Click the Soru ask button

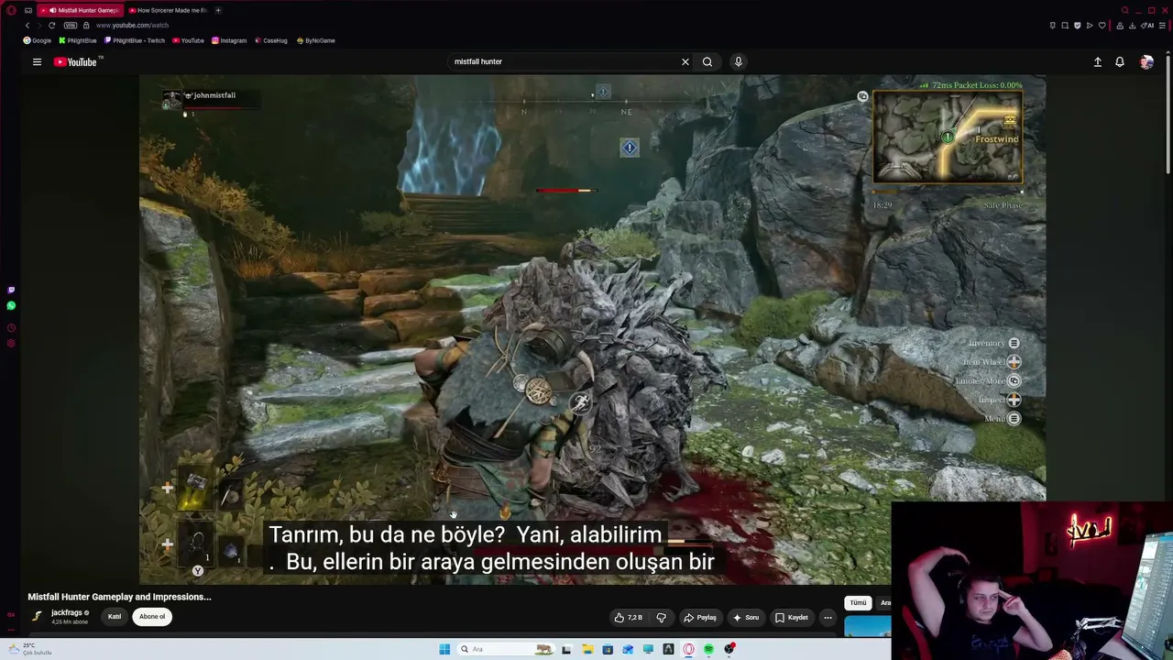coord(746,618)
